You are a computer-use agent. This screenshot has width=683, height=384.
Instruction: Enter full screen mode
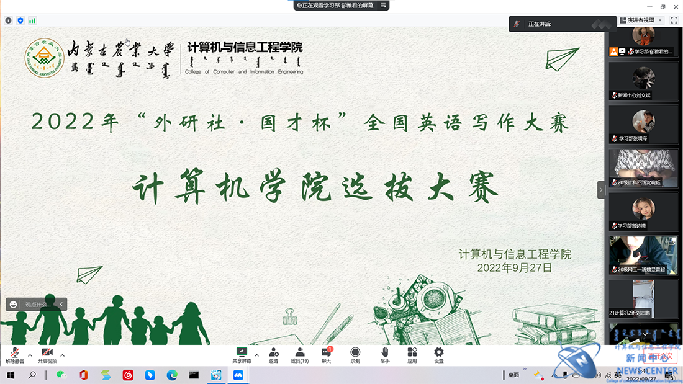point(674,20)
